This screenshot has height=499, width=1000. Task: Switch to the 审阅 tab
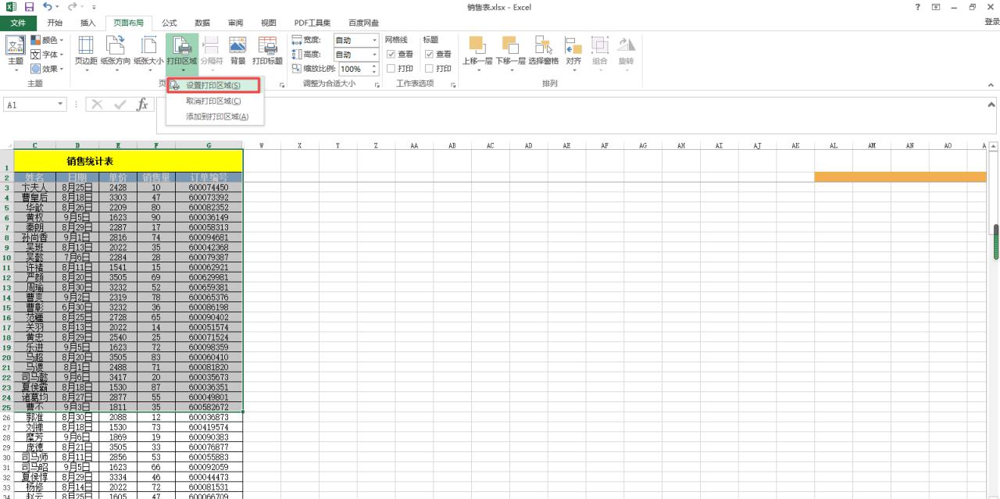pos(235,23)
